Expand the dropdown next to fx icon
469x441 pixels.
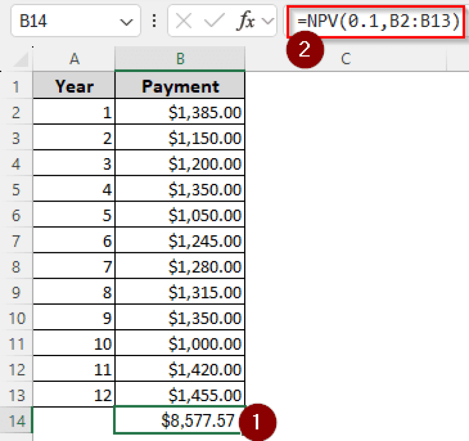pyautogui.click(x=268, y=21)
